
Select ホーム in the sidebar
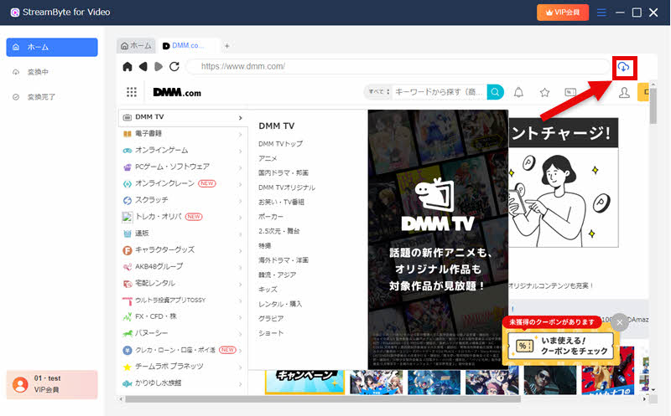(52, 47)
